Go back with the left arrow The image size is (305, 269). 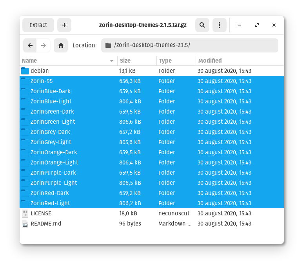30,45
